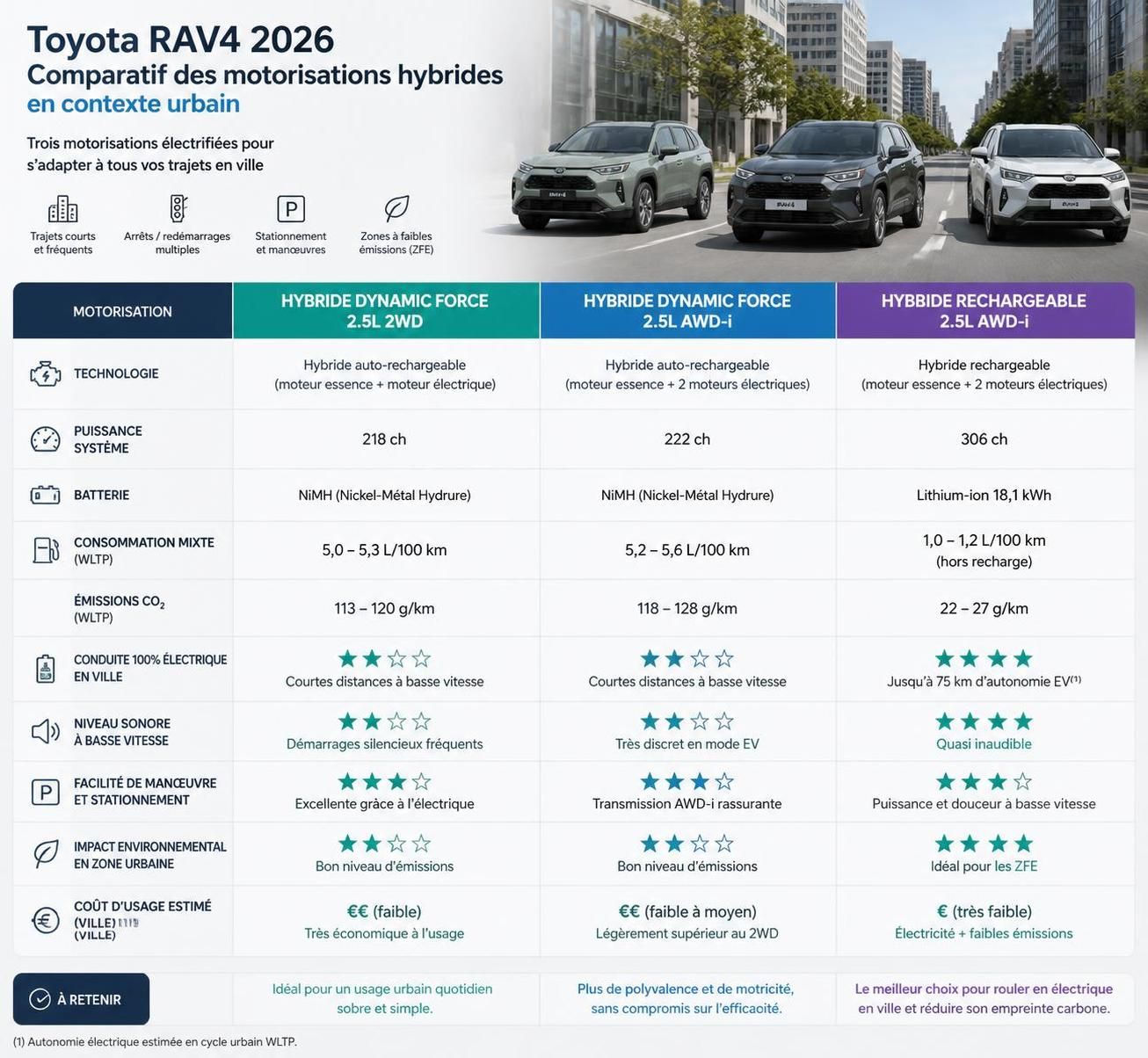Click the Toyota RAV4 2026 title

180,40
